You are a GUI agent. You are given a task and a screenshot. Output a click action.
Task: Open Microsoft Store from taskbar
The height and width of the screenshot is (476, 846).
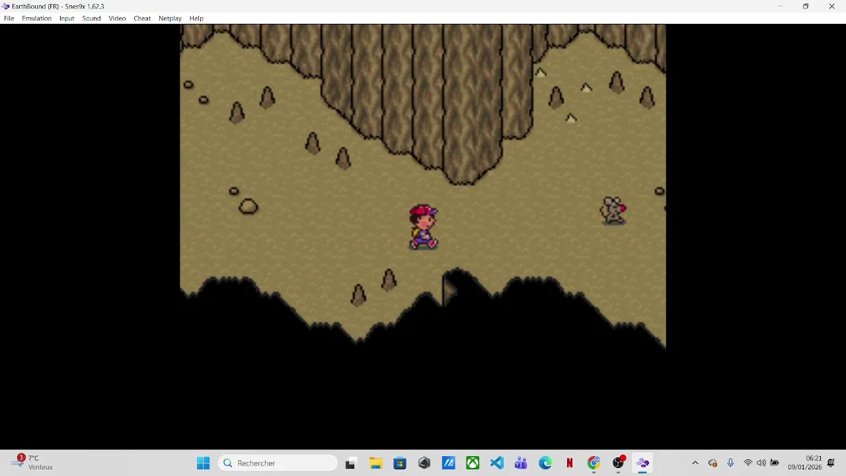click(x=400, y=463)
